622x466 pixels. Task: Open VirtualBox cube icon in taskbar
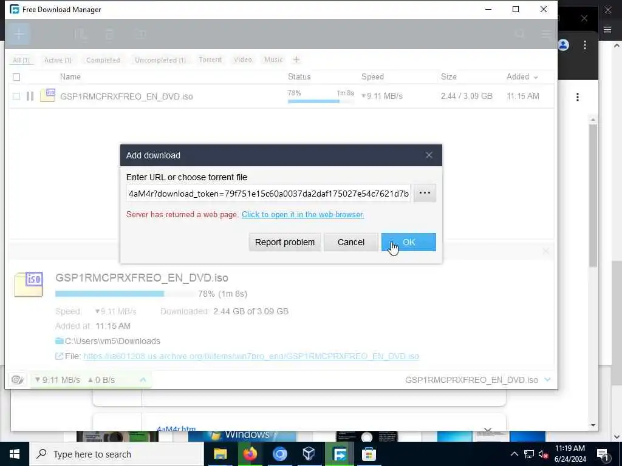[x=309, y=454]
